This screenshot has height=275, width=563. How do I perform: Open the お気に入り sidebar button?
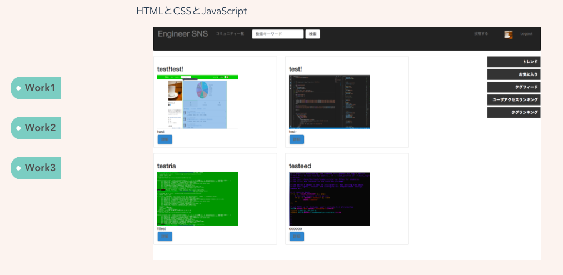(514, 74)
